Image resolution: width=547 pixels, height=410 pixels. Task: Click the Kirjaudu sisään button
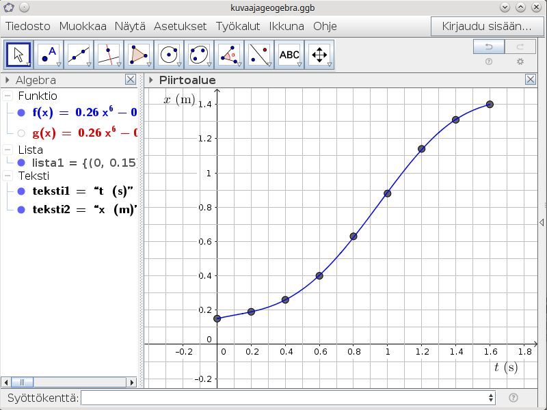[487, 27]
